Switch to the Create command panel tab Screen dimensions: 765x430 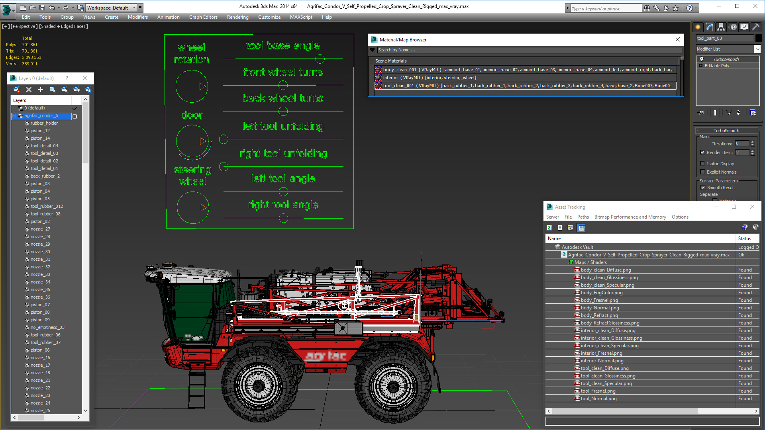click(698, 27)
